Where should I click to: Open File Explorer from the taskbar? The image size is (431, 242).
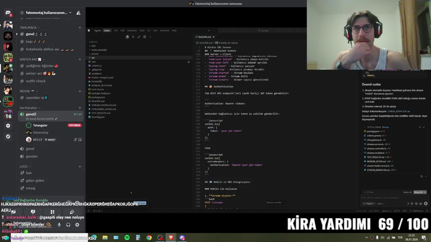point(105,238)
